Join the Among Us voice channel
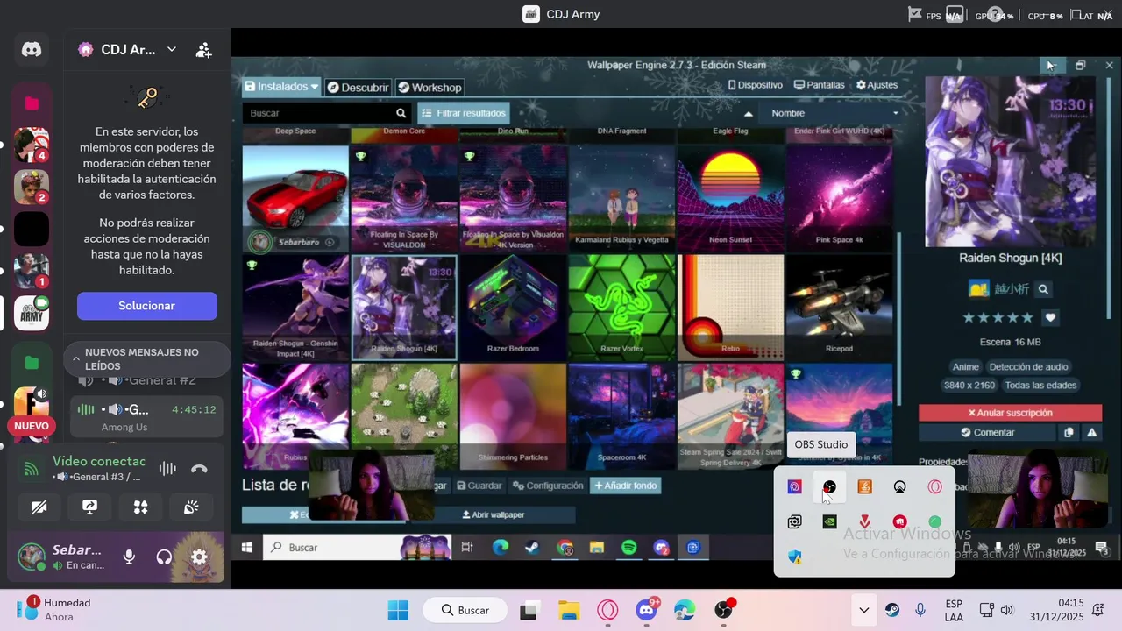The width and height of the screenshot is (1122, 631). [146, 417]
